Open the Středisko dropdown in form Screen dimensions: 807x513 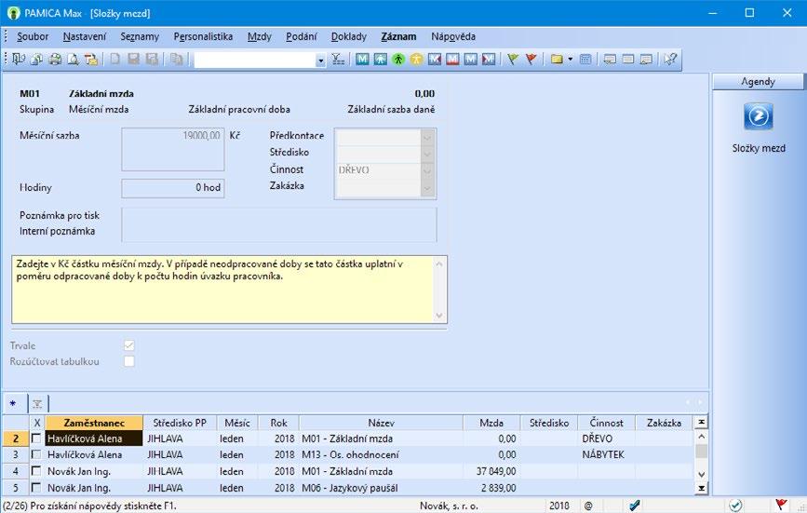(427, 154)
